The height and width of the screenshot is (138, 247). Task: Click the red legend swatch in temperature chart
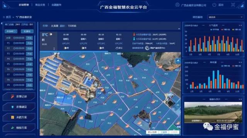[x=222, y=30]
